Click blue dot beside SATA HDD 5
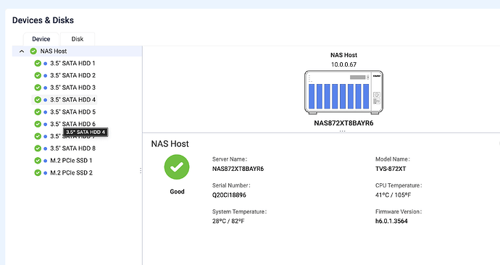The image size is (500, 265). pyautogui.click(x=45, y=112)
